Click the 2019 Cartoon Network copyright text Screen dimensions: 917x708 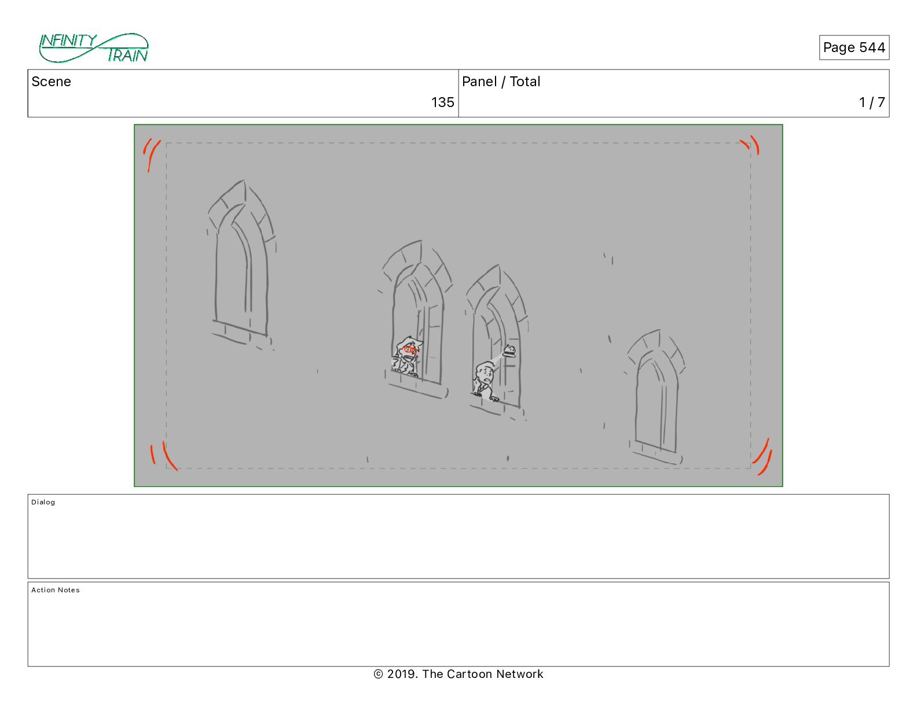tap(458, 674)
